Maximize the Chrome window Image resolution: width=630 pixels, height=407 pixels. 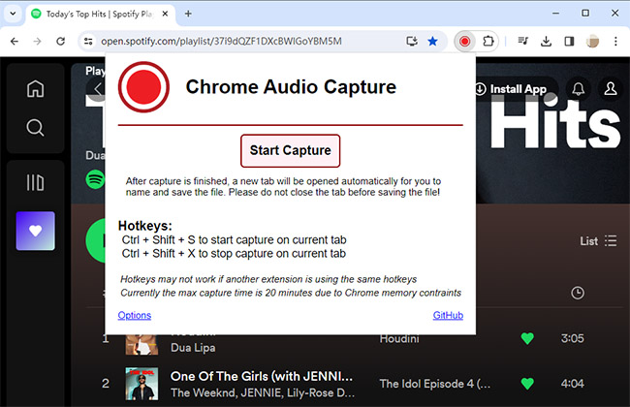585,14
